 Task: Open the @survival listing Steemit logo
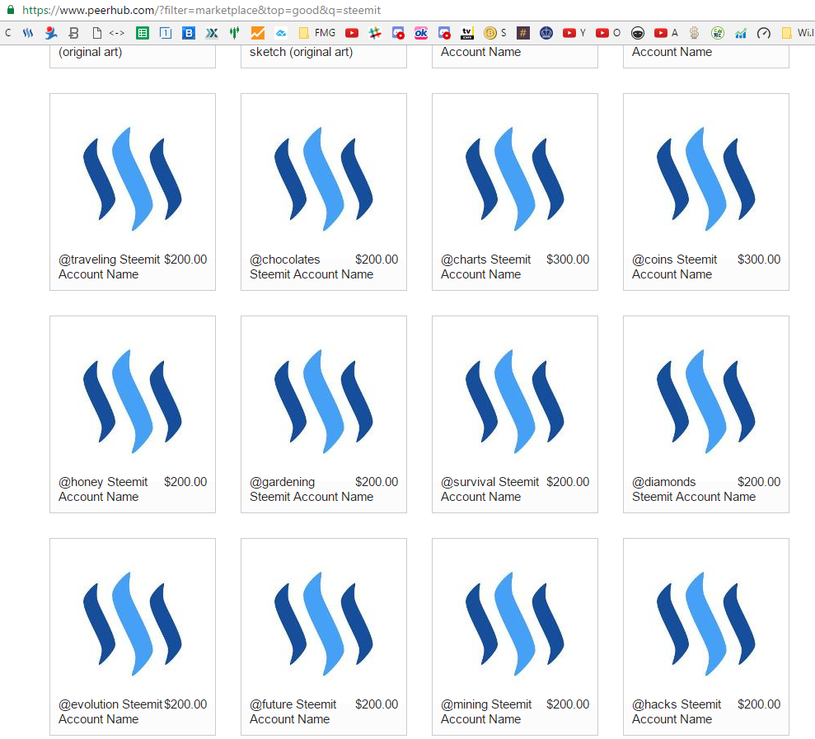coord(515,400)
